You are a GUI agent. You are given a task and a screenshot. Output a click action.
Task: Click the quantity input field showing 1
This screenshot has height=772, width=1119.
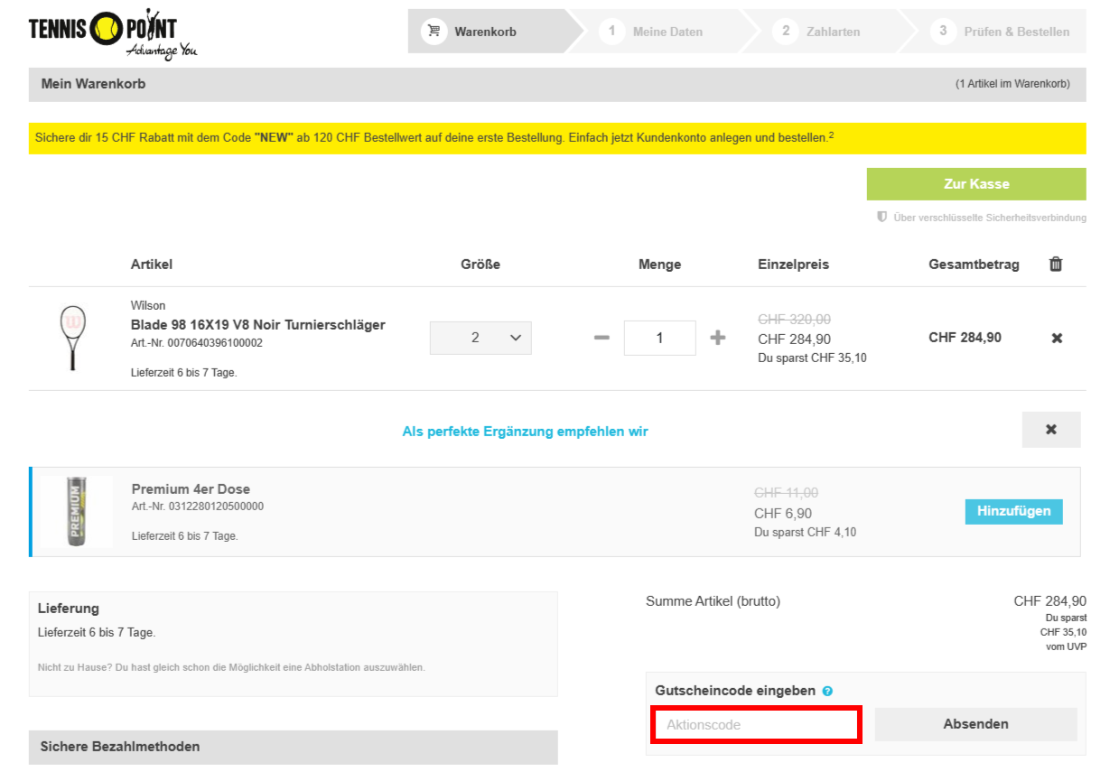point(660,338)
